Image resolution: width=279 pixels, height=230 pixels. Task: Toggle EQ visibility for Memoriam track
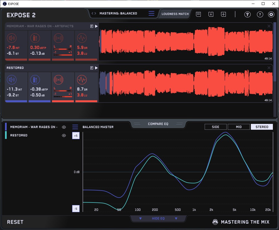(64, 127)
